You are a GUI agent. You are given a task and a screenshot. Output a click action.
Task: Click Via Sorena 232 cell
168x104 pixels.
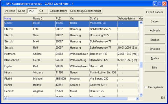click(104, 80)
